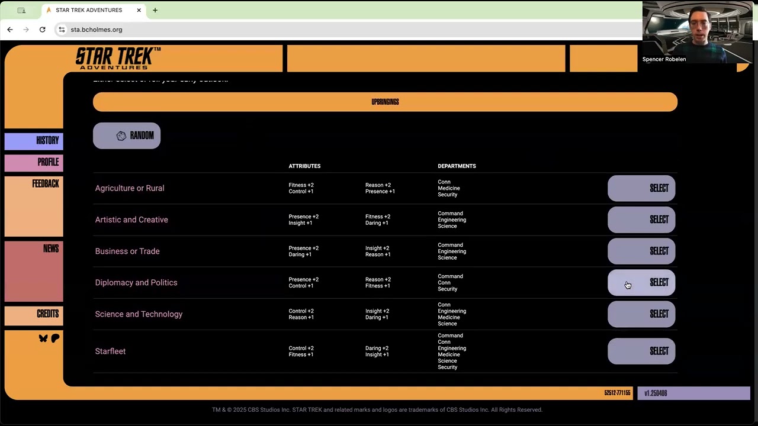This screenshot has height=426, width=758.
Task: Click 'Insight +2' in the Business or Trade row
Action: 377,248
